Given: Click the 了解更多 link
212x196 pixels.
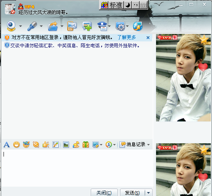Looking at the screenshot, I should pos(127,37).
